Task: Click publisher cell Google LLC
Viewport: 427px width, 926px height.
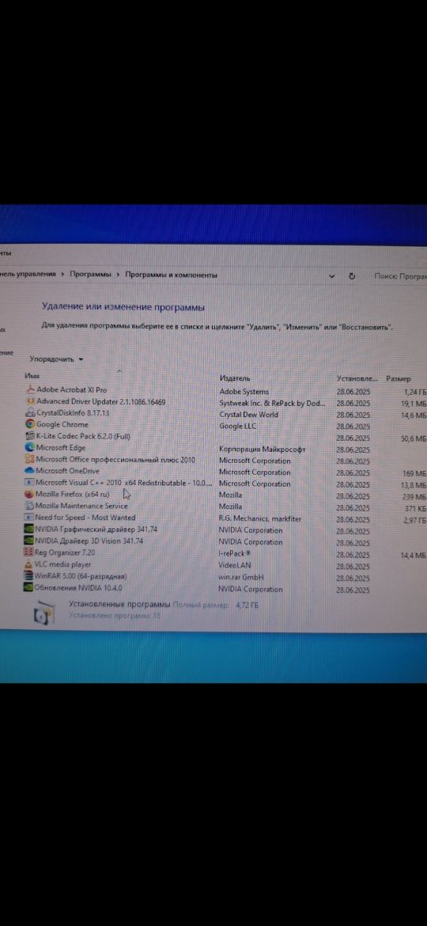Action: (x=238, y=426)
